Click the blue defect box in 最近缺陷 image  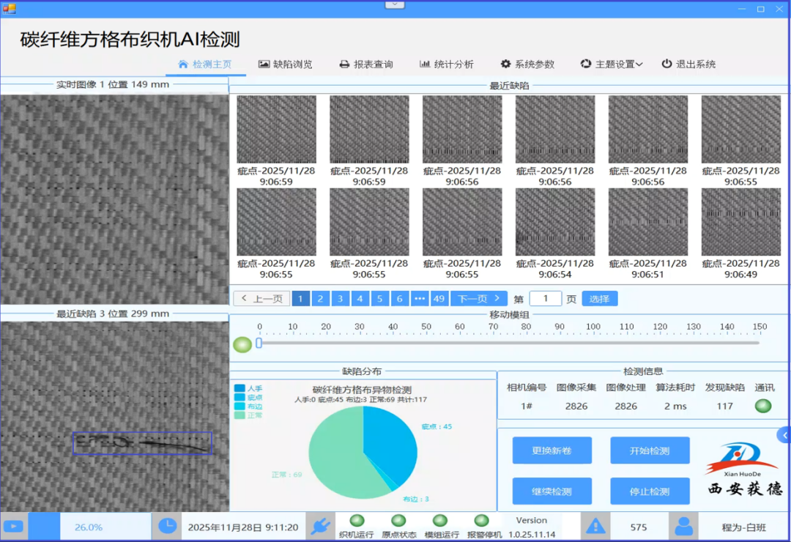[143, 443]
